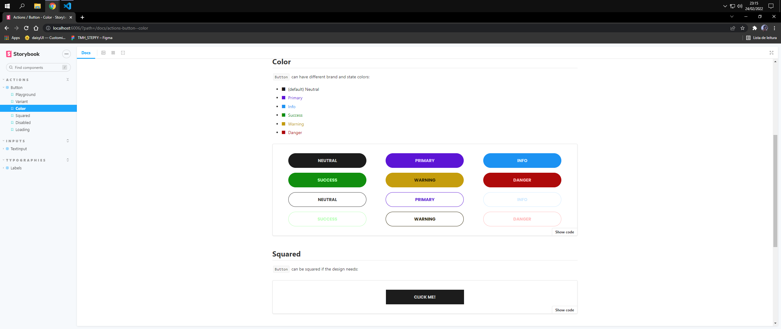The height and width of the screenshot is (329, 781).
Task: Select the Squared story in the sidebar
Action: click(23, 115)
